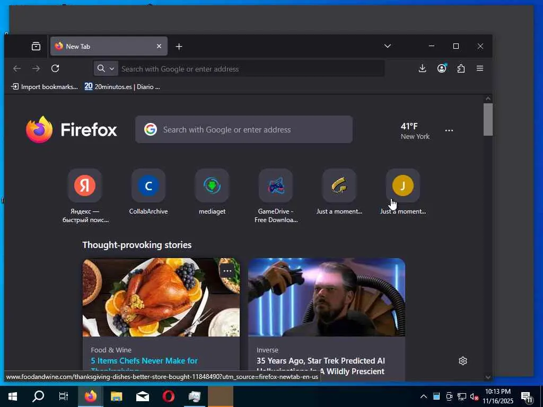Open a new tab with plus button
543x407 pixels.
coord(179,47)
